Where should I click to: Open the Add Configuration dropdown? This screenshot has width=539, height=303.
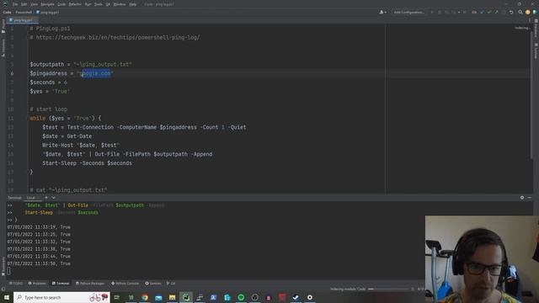point(408,13)
